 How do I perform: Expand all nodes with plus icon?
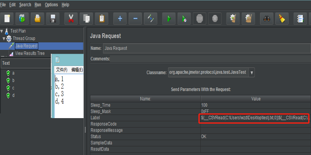coord(120,19)
